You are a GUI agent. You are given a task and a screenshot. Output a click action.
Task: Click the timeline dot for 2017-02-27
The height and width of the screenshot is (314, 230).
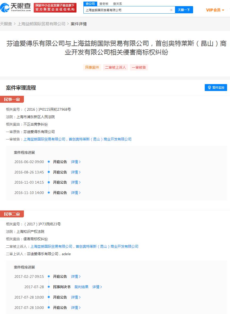(49, 276)
